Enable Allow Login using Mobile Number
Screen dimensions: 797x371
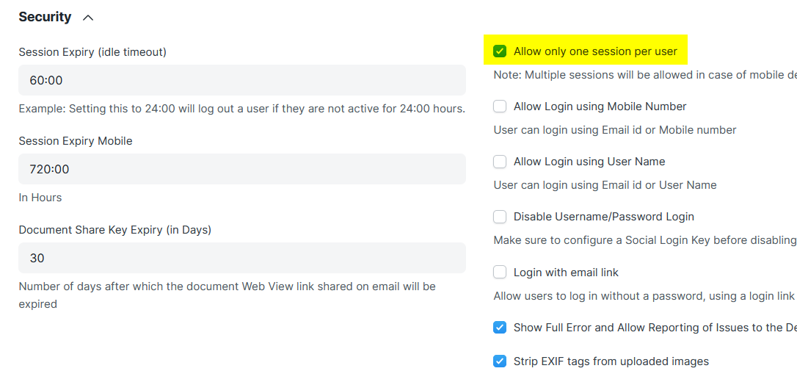click(x=500, y=107)
